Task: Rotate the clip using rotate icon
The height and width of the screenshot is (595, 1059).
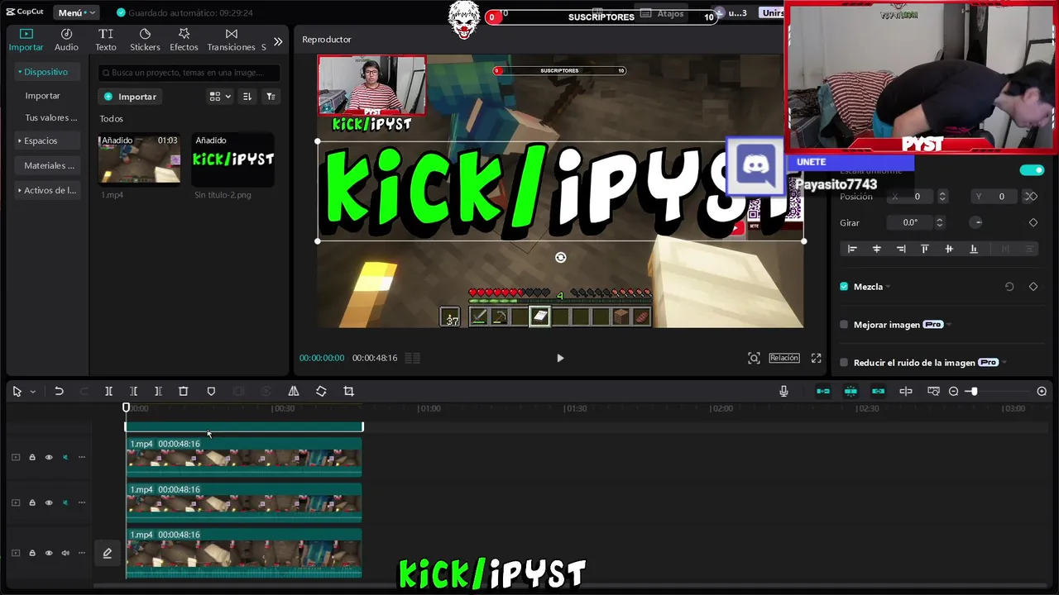Action: pos(321,391)
